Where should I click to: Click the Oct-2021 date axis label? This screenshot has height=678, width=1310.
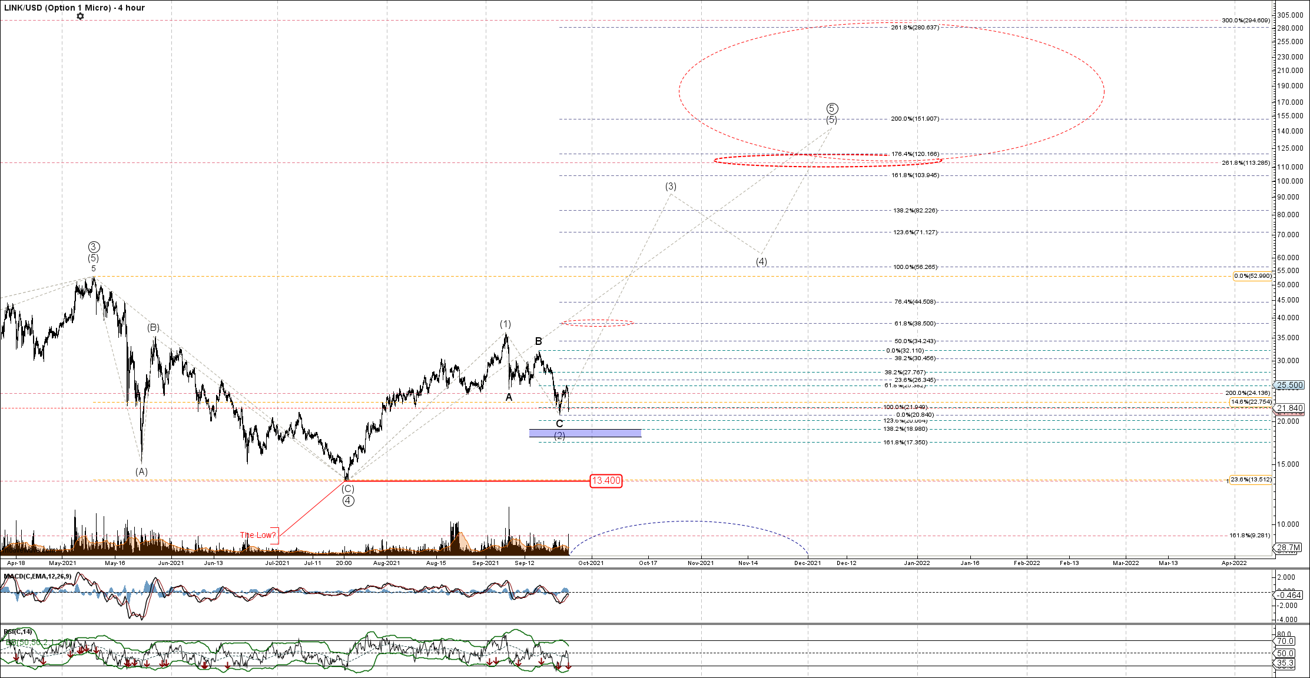(591, 563)
